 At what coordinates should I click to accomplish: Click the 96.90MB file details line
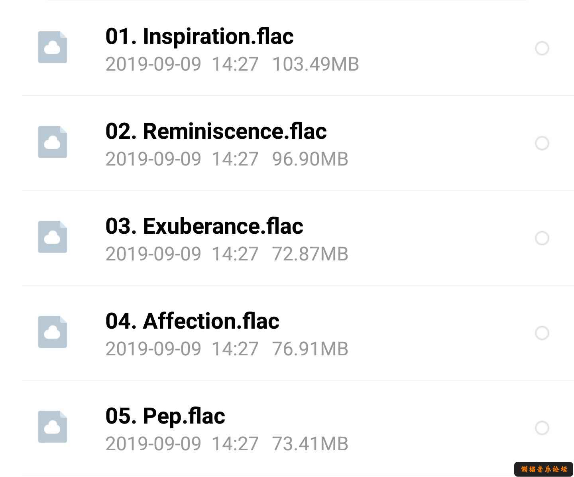(227, 159)
